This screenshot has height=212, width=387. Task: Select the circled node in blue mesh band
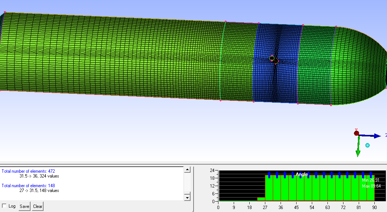[272, 58]
